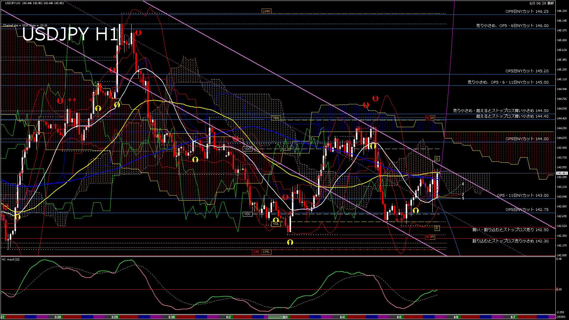Open the YDH yesterday-high label box

pyautogui.click(x=276, y=118)
